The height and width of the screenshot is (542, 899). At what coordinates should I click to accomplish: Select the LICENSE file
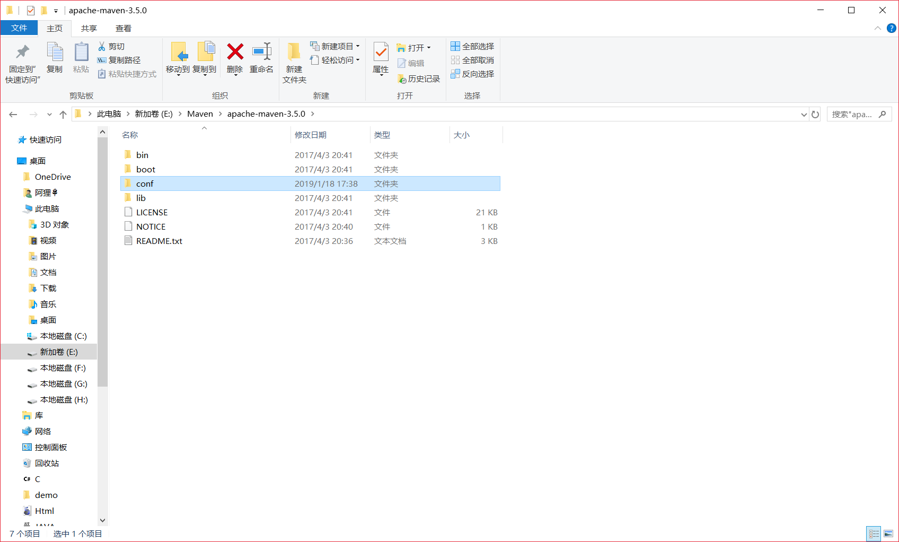pyautogui.click(x=310, y=212)
